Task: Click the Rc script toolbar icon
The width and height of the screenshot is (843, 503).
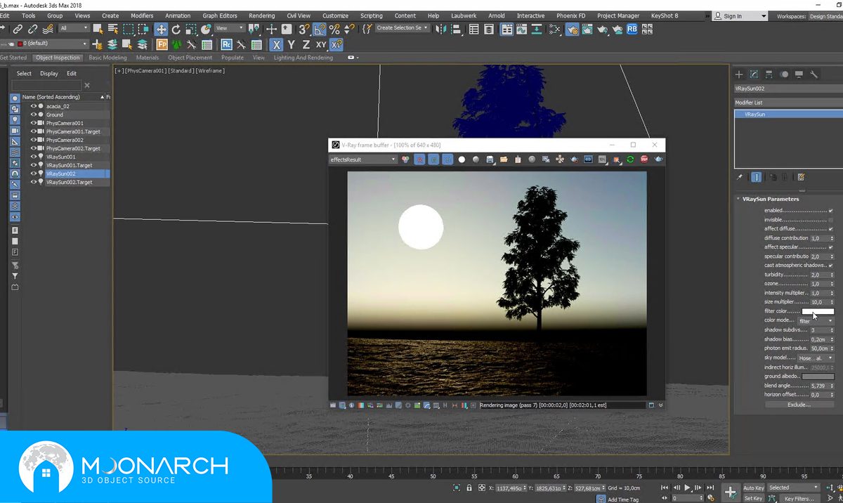Action: coord(227,44)
